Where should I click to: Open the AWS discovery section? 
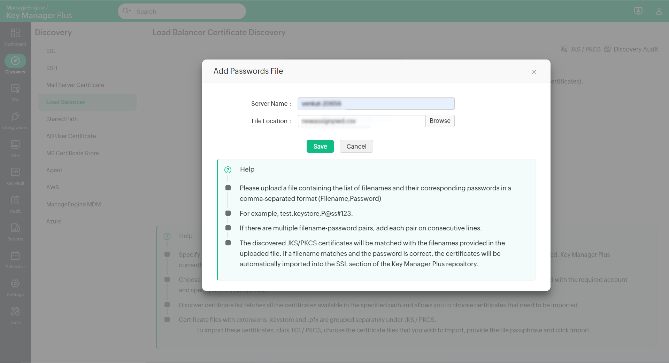point(52,187)
